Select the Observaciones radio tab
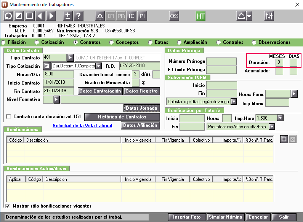Screen dimensions: 303x222 pos(254,42)
